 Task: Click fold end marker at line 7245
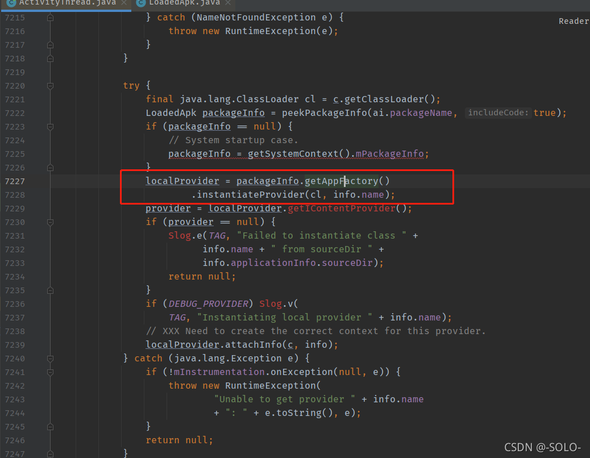(x=50, y=427)
